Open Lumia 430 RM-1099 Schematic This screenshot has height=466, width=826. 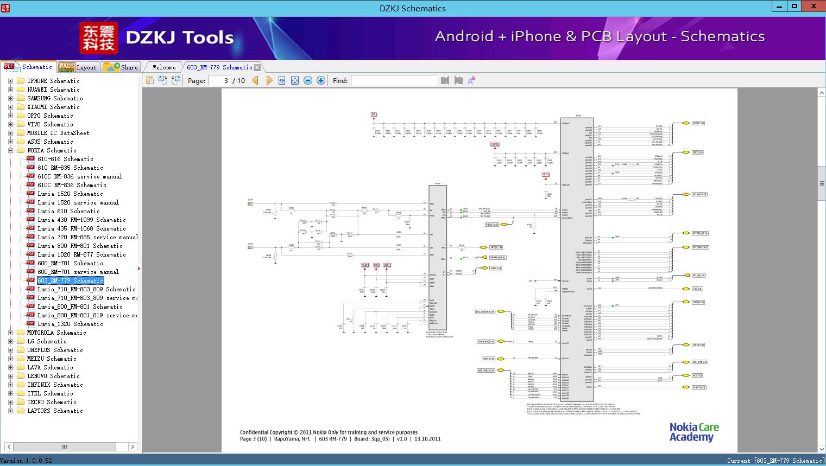click(x=81, y=220)
